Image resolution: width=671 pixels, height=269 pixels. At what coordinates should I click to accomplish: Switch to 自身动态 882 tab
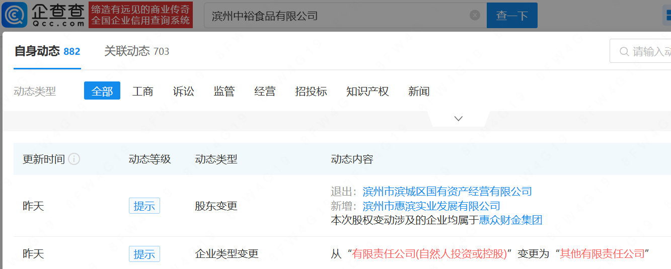[47, 51]
